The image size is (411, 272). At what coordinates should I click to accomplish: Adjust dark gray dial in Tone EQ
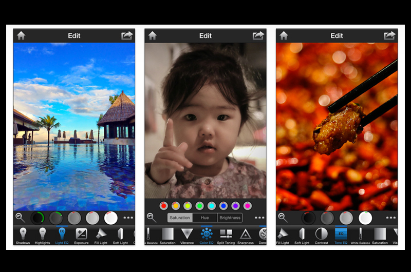tap(327, 218)
